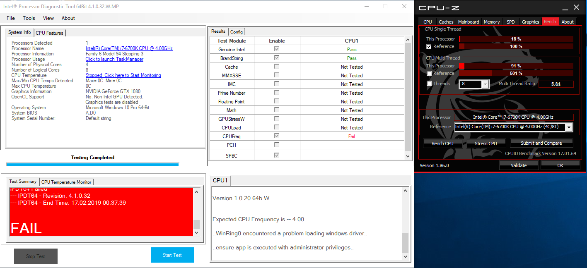Viewport: 587px width, 268px height.
Task: Click the Test Summary scrollbar down arrow
Action: pyautogui.click(x=196, y=233)
